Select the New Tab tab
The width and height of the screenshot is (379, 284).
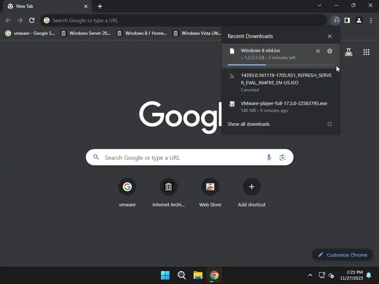tap(47, 6)
